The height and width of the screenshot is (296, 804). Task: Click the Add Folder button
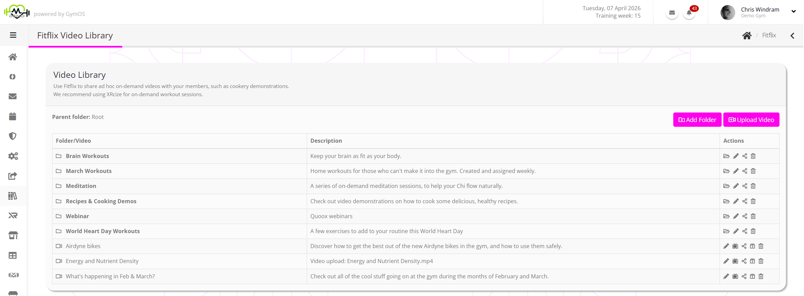(697, 120)
